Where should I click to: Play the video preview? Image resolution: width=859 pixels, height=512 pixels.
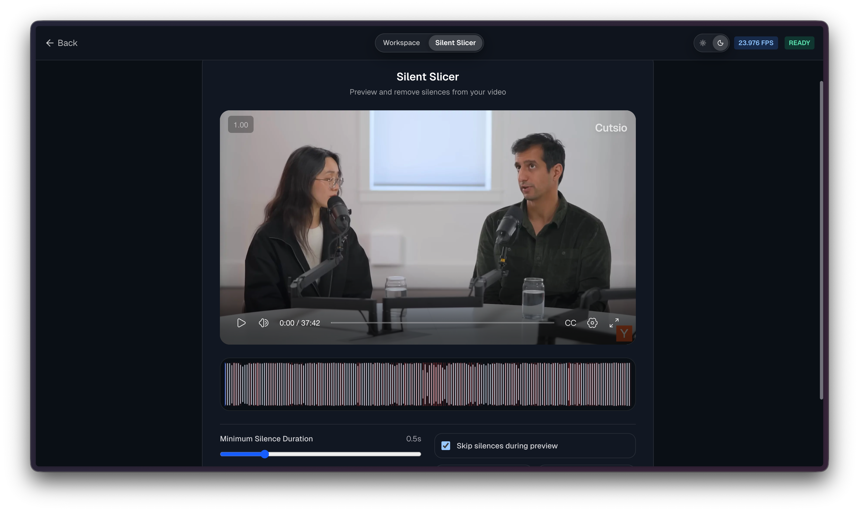pyautogui.click(x=241, y=323)
